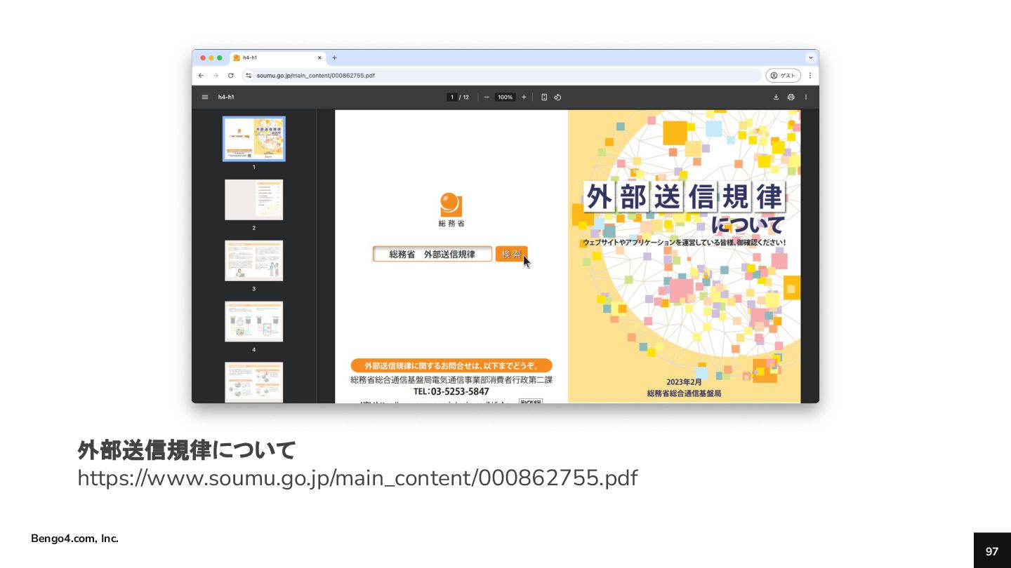Screen dimensions: 1011x568
Task: Click the h4-h1 PDF document title
Action: click(226, 97)
